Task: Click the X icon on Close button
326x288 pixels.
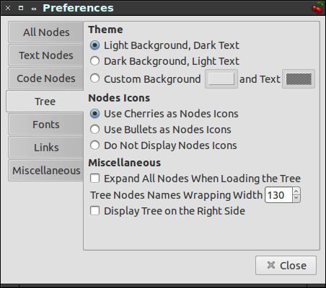Action: [271, 265]
